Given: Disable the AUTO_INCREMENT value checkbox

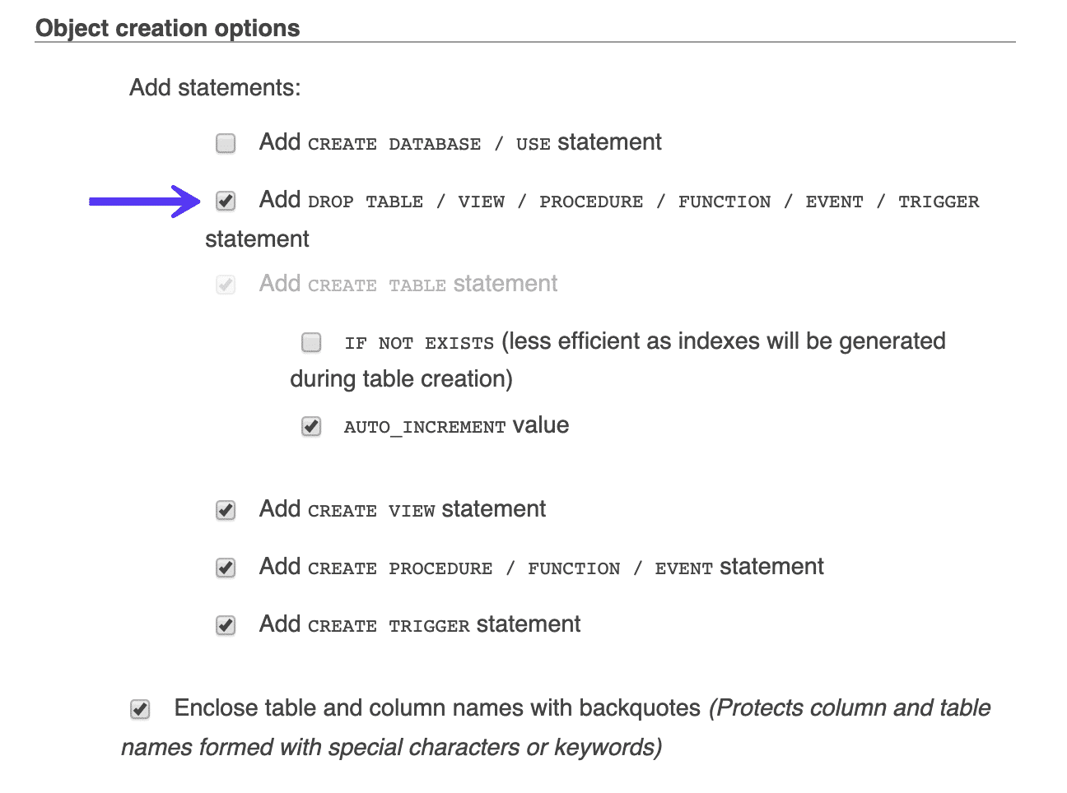Looking at the screenshot, I should coord(311,426).
